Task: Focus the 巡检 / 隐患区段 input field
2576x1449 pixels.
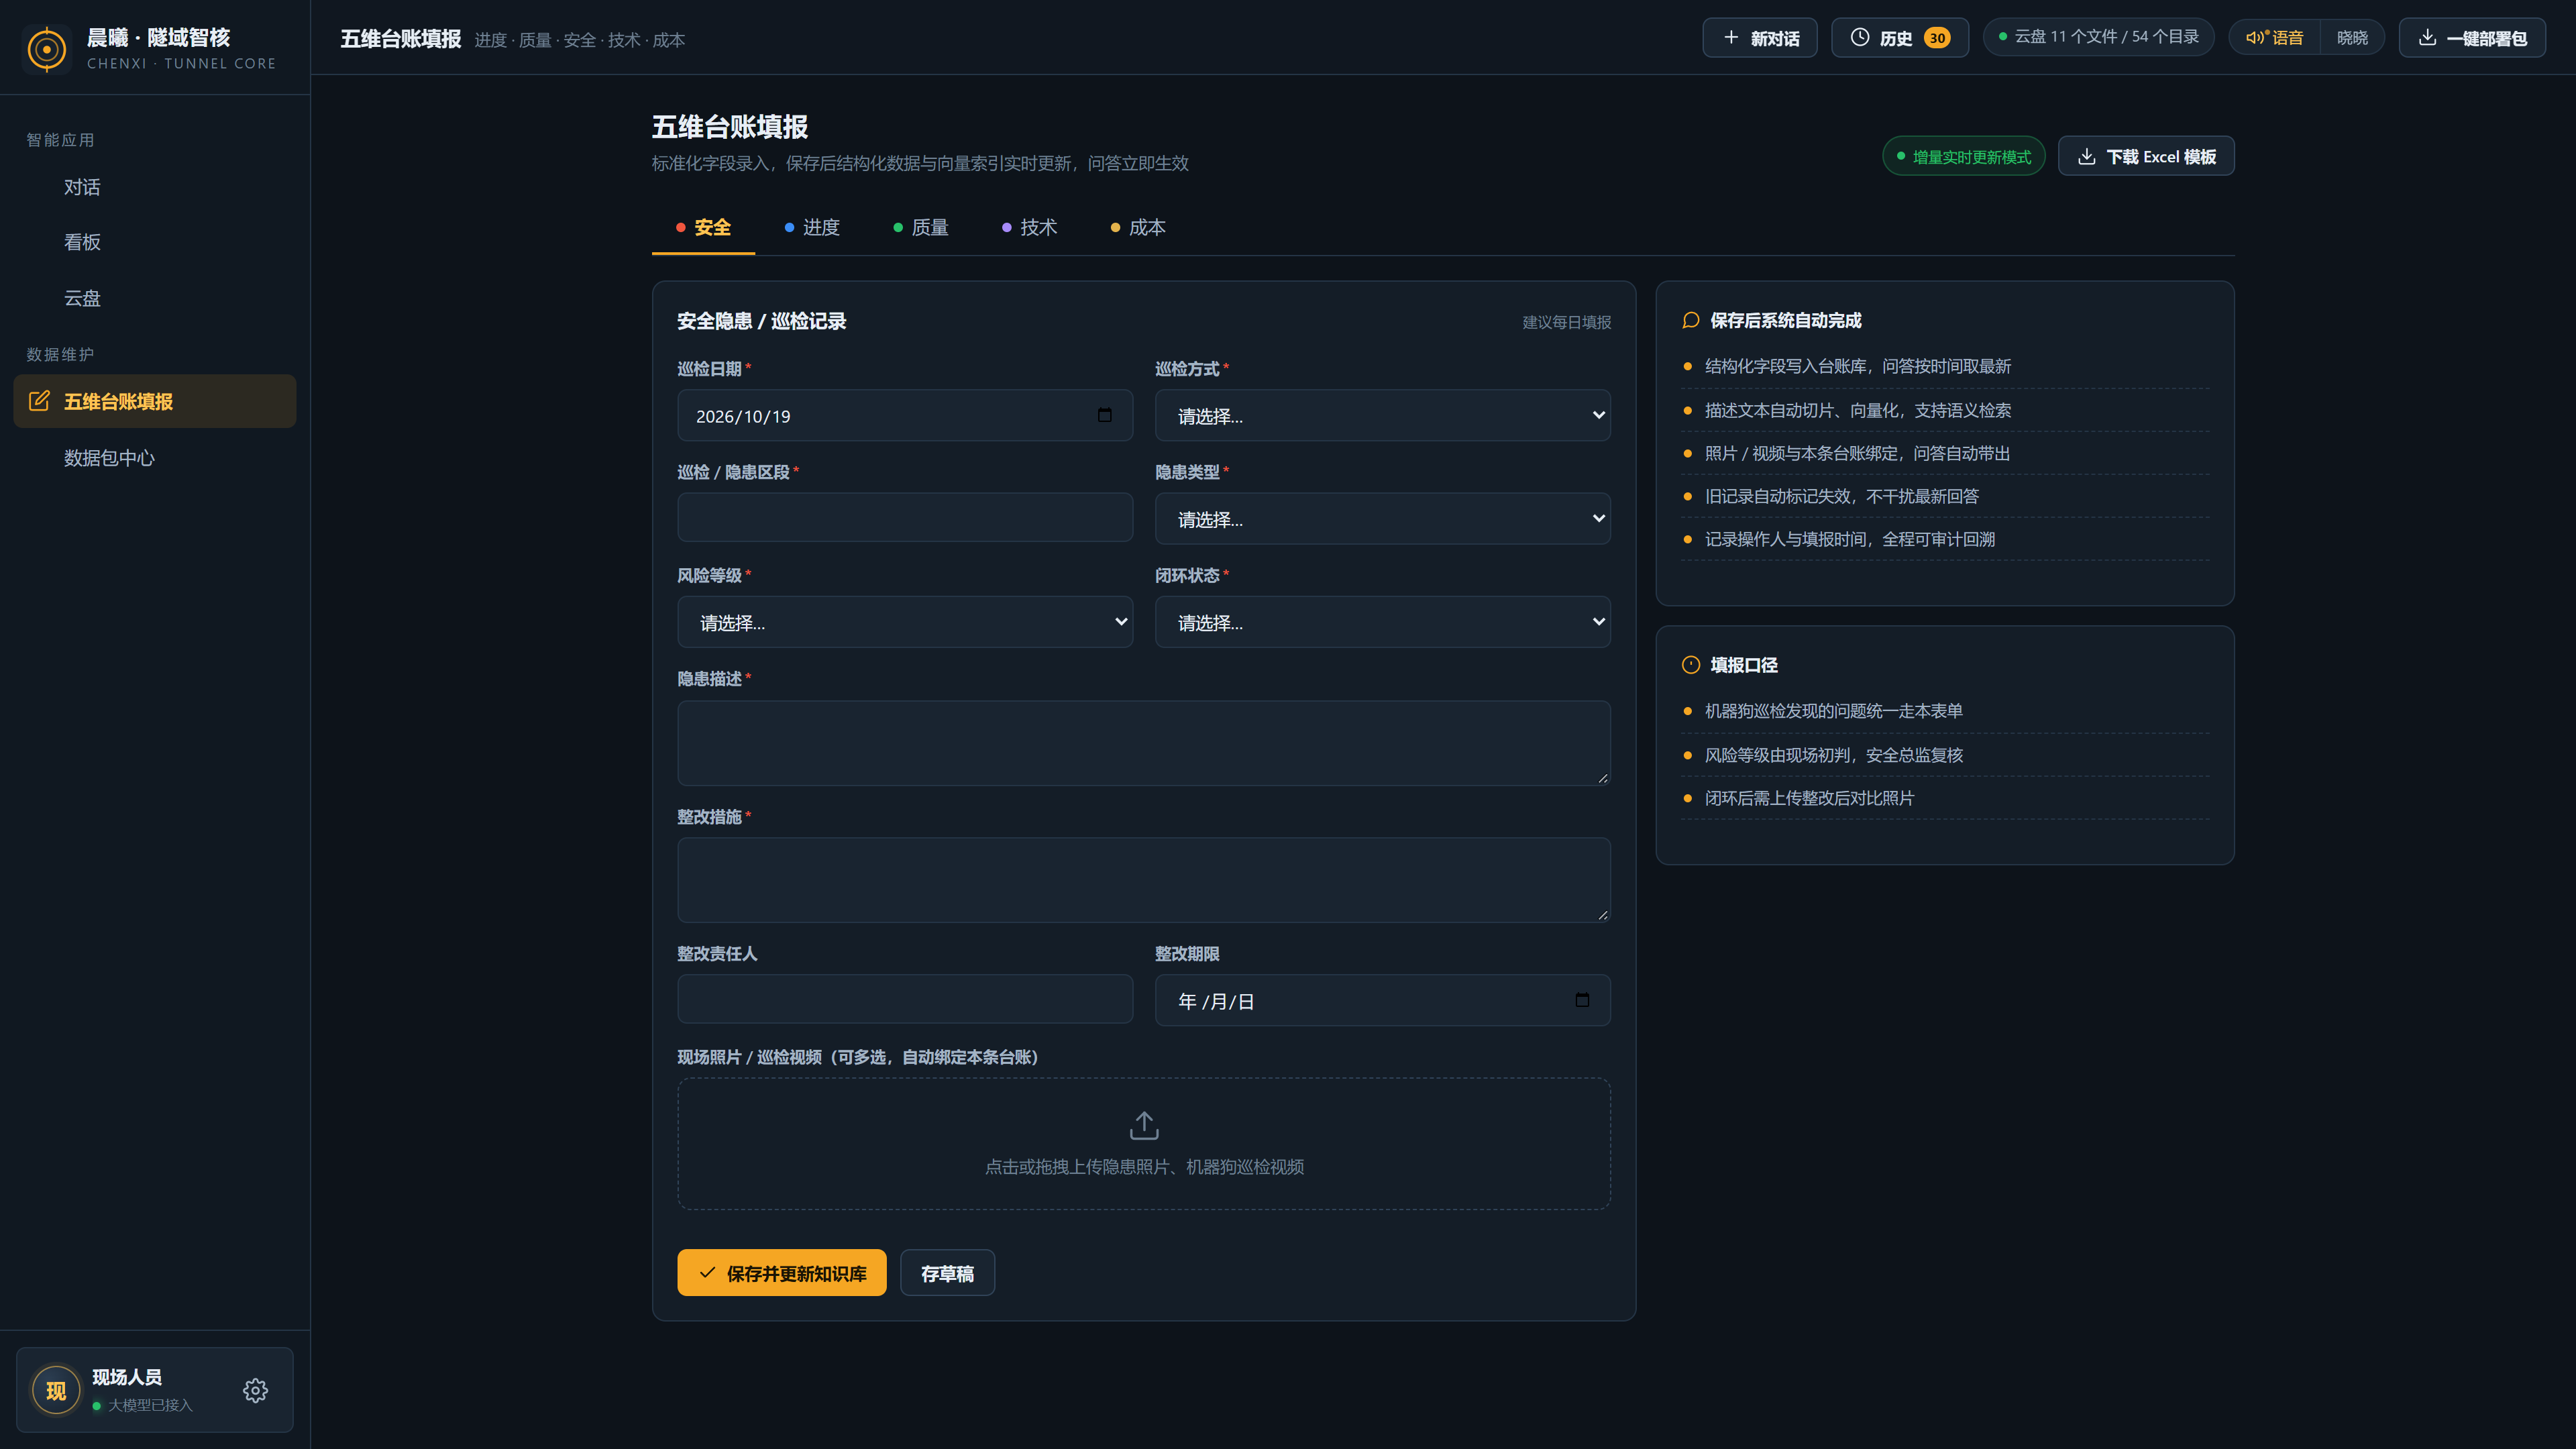Action: point(905,517)
